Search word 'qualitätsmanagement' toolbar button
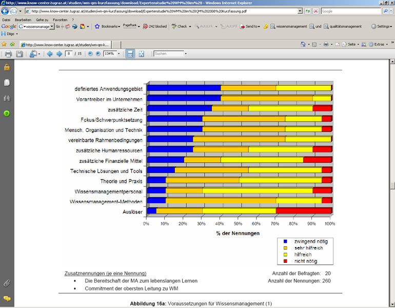The image size is (395, 308). [x=343, y=27]
